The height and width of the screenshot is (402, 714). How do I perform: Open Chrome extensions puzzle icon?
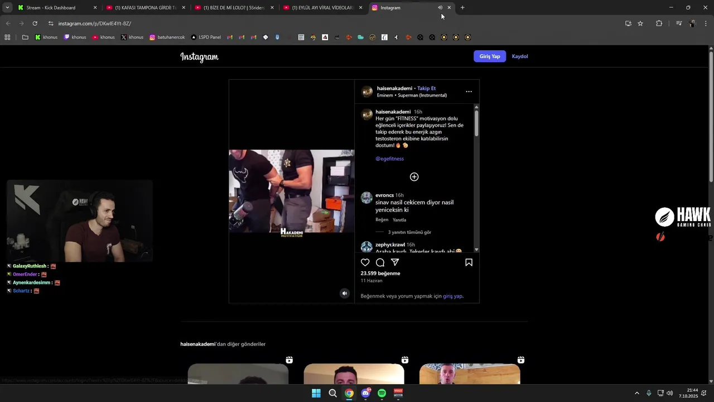659,23
